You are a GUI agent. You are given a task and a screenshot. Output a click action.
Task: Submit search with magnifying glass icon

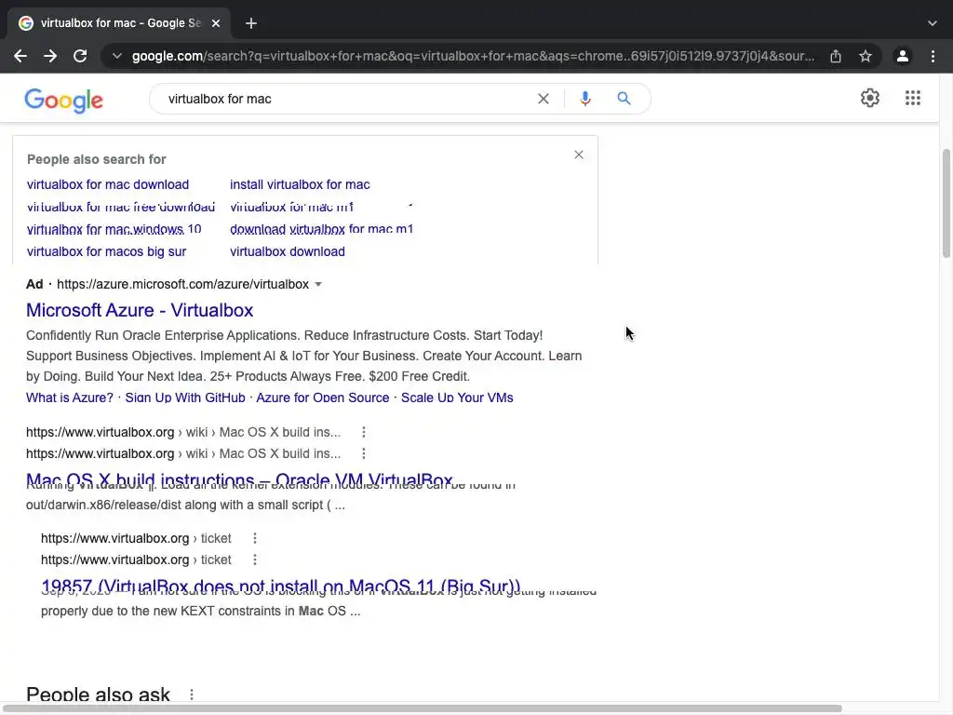tap(624, 99)
